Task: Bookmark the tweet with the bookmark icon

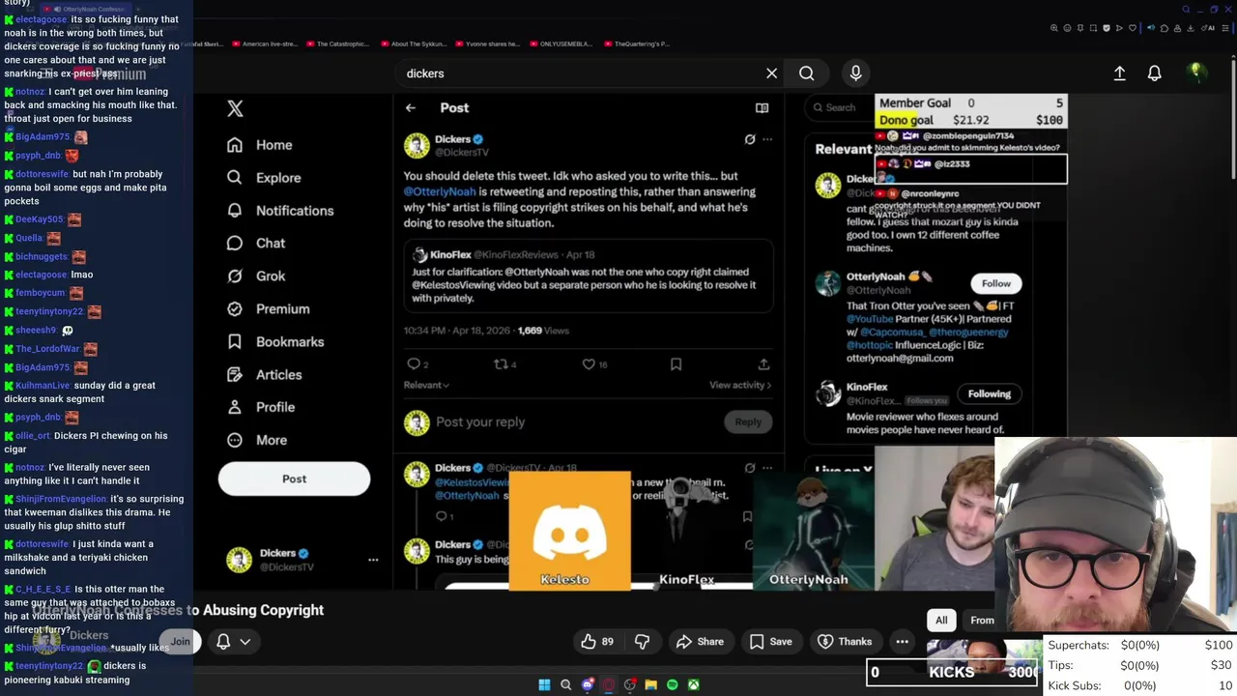Action: (x=676, y=364)
